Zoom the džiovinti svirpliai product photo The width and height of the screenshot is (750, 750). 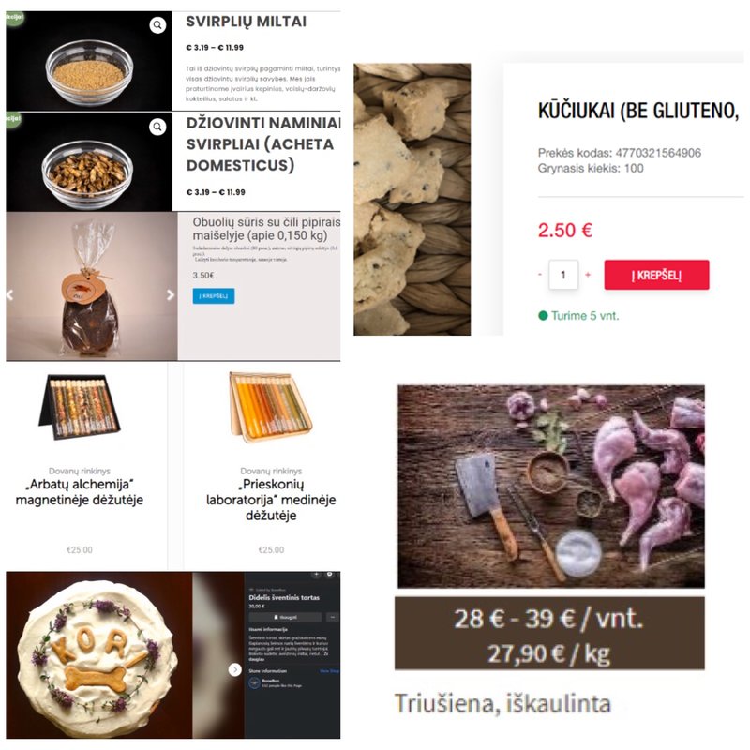[x=157, y=127]
